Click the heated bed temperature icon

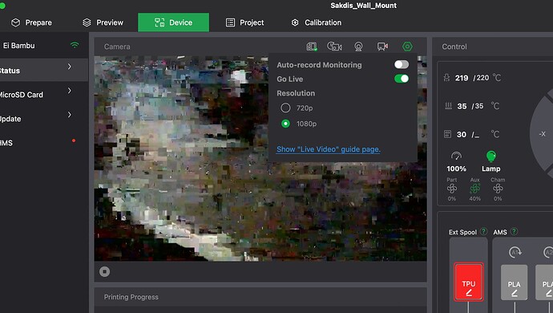448,106
